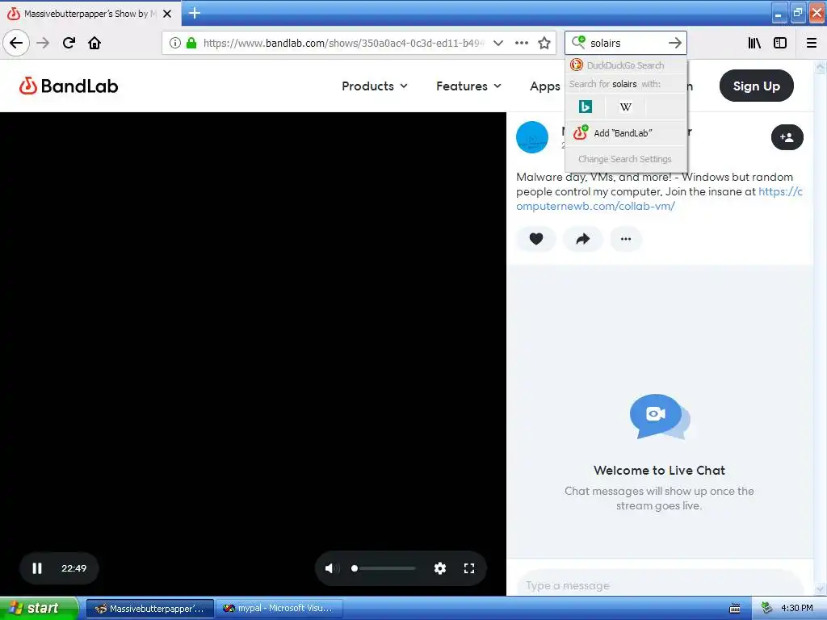Open a new tab with plus button
The width and height of the screenshot is (827, 620).
(194, 13)
